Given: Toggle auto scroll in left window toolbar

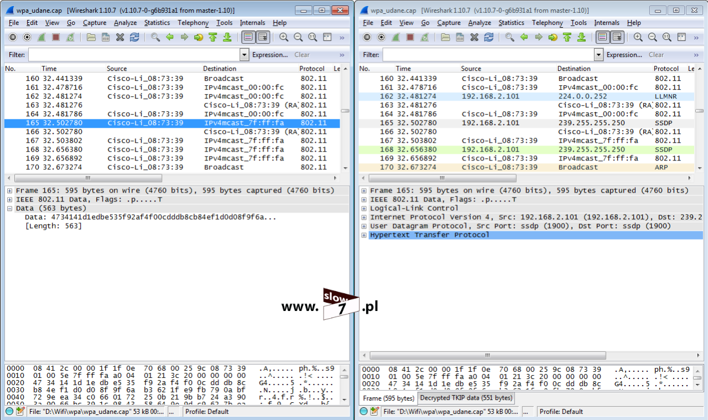Looking at the screenshot, I should point(263,37).
